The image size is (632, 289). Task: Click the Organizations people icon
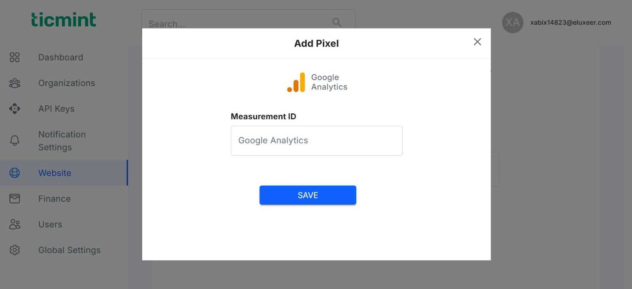[15, 83]
